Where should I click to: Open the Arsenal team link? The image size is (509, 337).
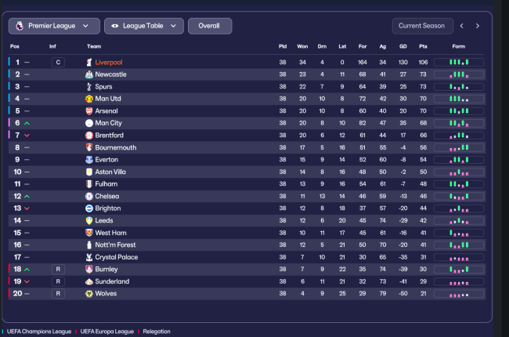(x=106, y=111)
